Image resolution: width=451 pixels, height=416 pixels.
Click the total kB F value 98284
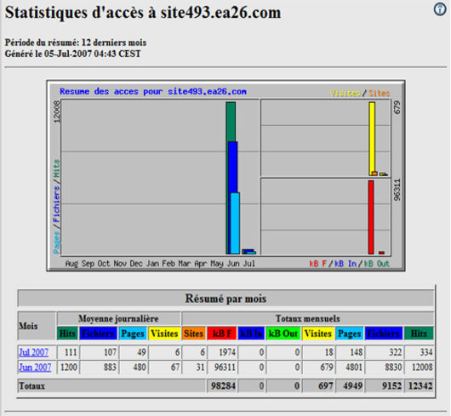(x=223, y=386)
